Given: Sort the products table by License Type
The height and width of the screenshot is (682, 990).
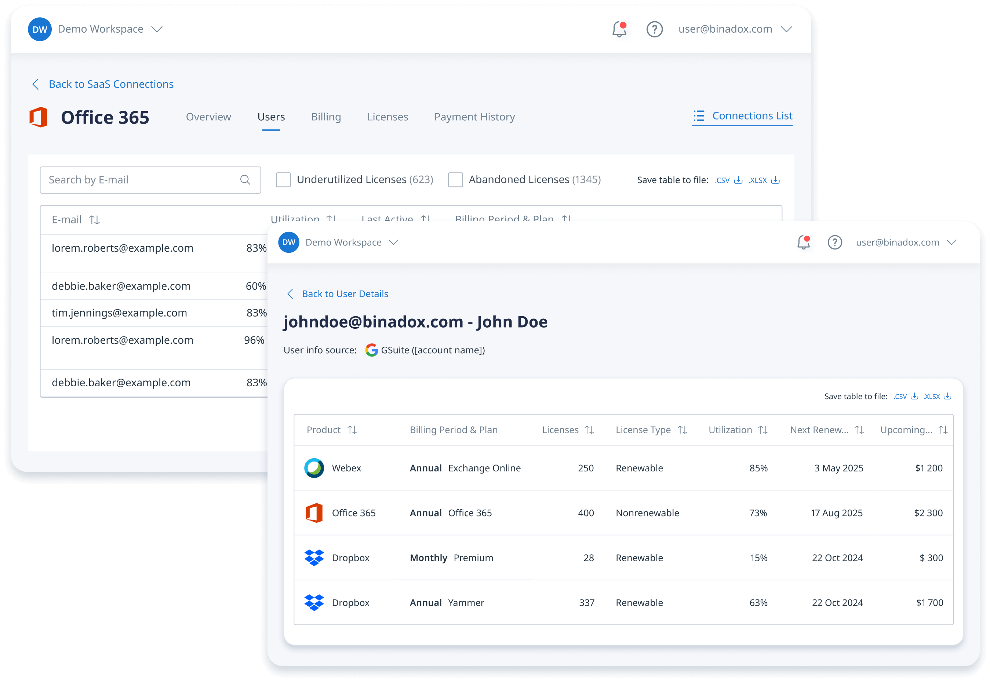Looking at the screenshot, I should pos(683,430).
